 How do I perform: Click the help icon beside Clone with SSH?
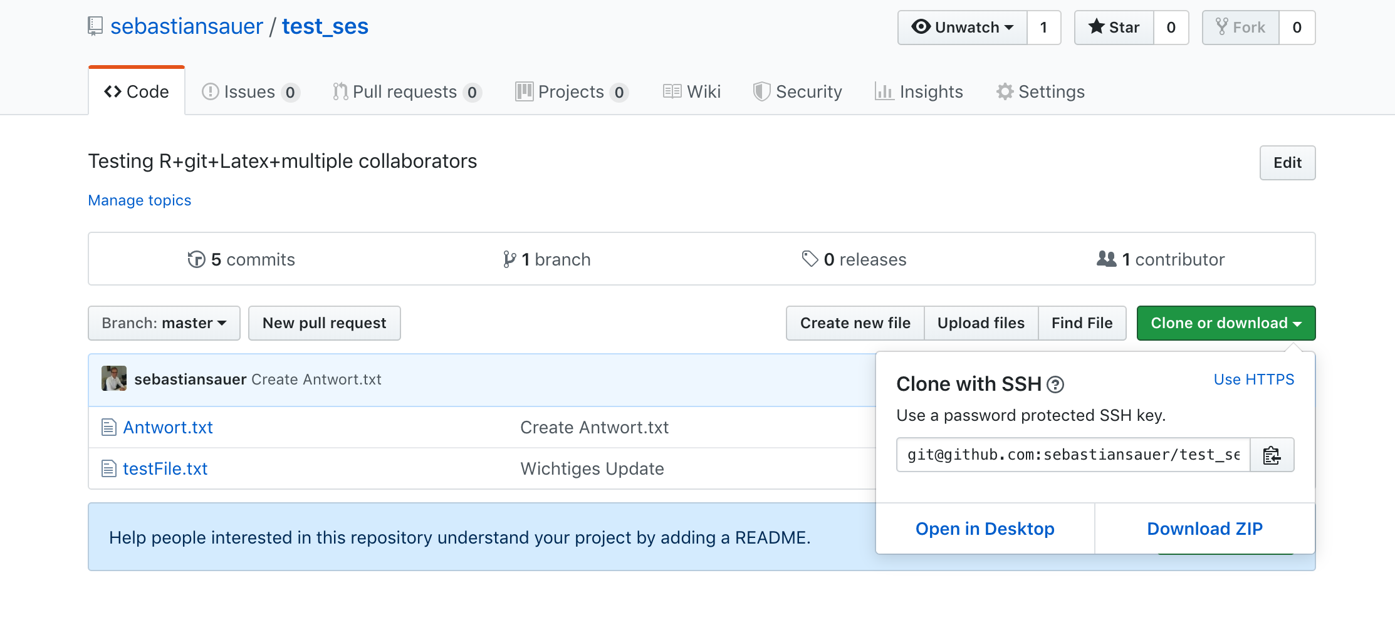[1055, 385]
